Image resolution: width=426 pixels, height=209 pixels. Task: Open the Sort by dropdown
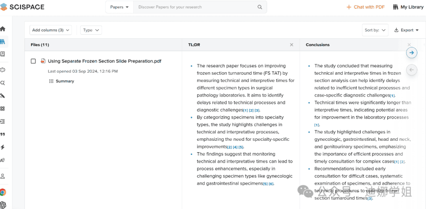pyautogui.click(x=375, y=30)
